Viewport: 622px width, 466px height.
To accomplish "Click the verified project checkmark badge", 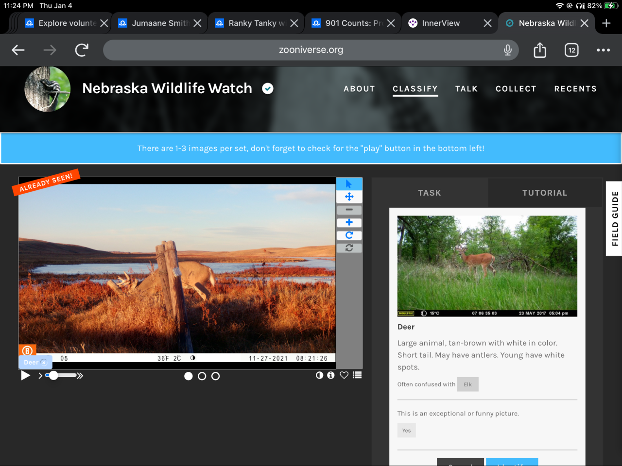I will [268, 88].
